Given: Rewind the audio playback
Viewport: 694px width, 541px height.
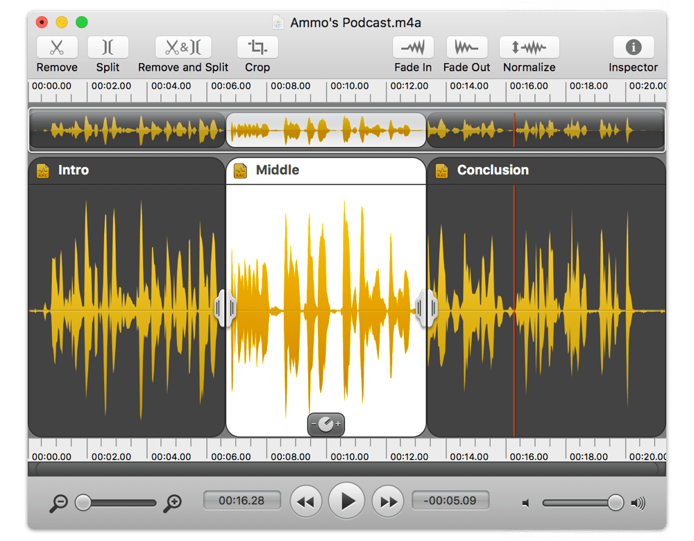Looking at the screenshot, I should [306, 501].
